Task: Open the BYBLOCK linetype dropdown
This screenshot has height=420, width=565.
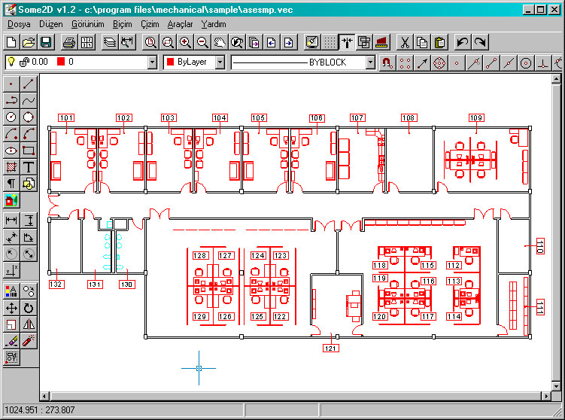Action: point(370,62)
